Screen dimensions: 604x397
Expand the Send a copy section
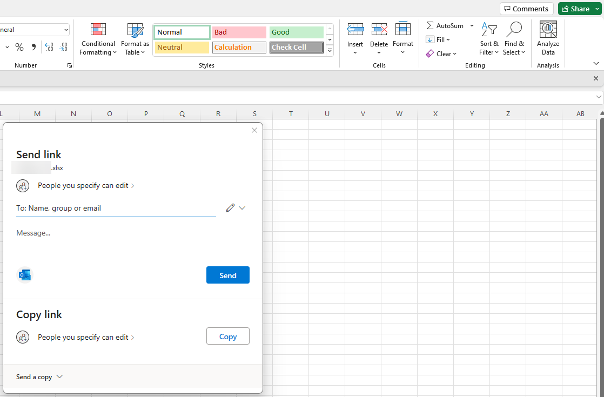[39, 376]
